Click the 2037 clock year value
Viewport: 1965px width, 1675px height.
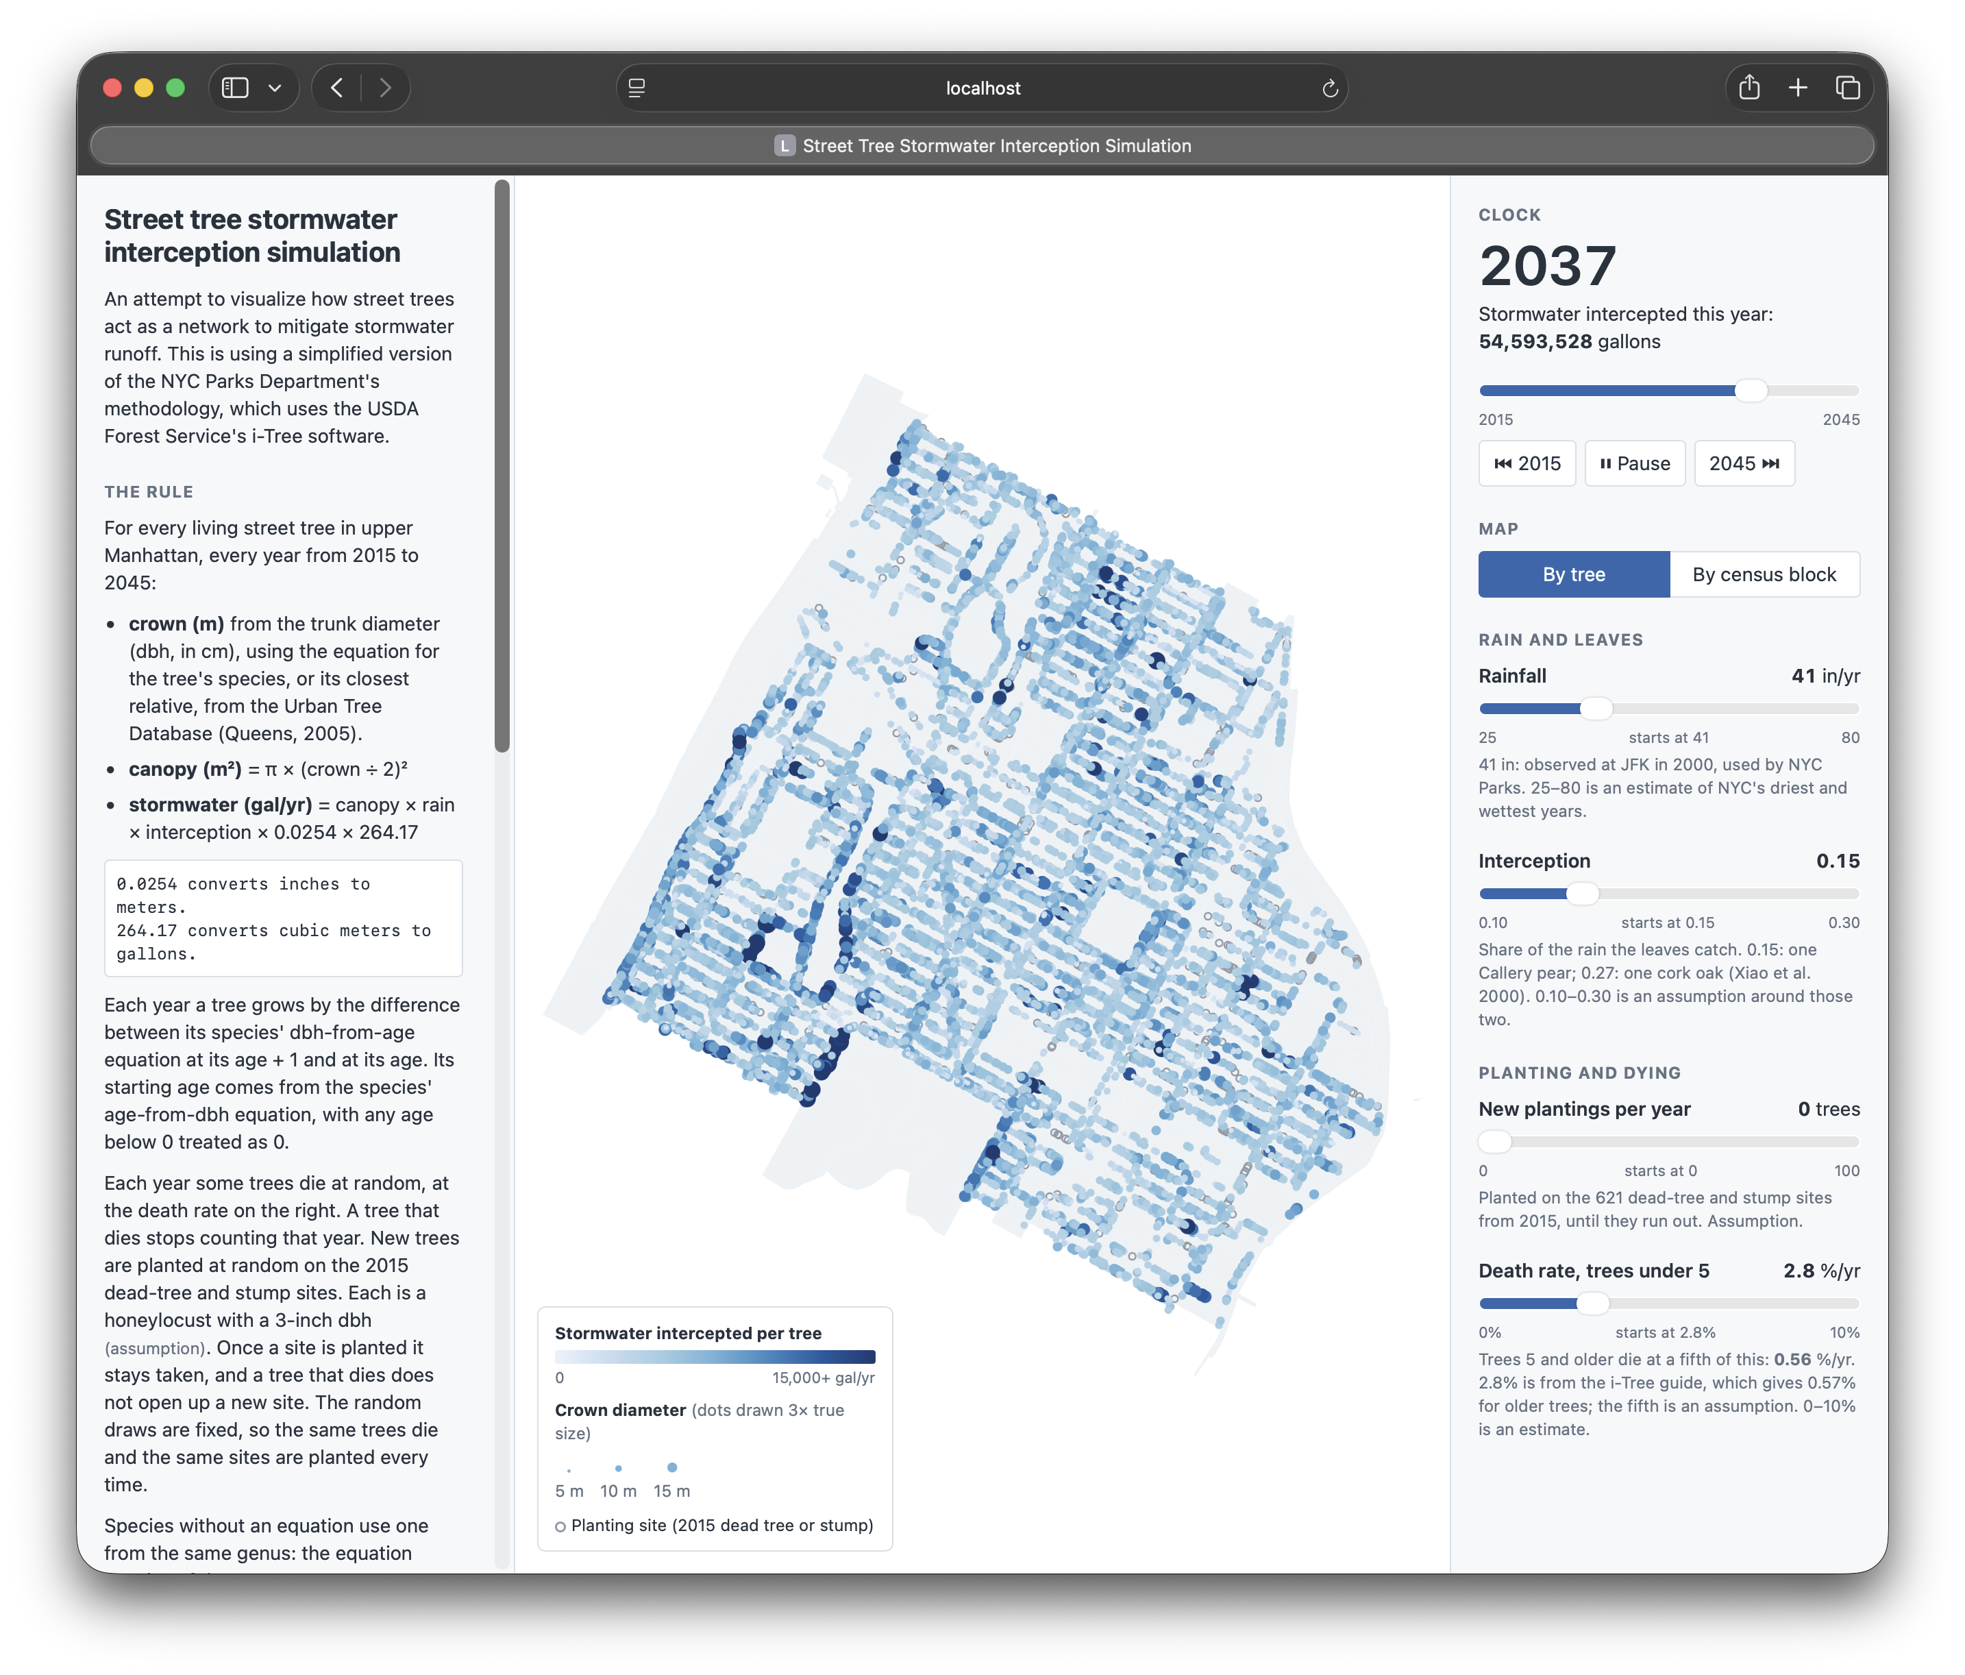pyautogui.click(x=1548, y=265)
